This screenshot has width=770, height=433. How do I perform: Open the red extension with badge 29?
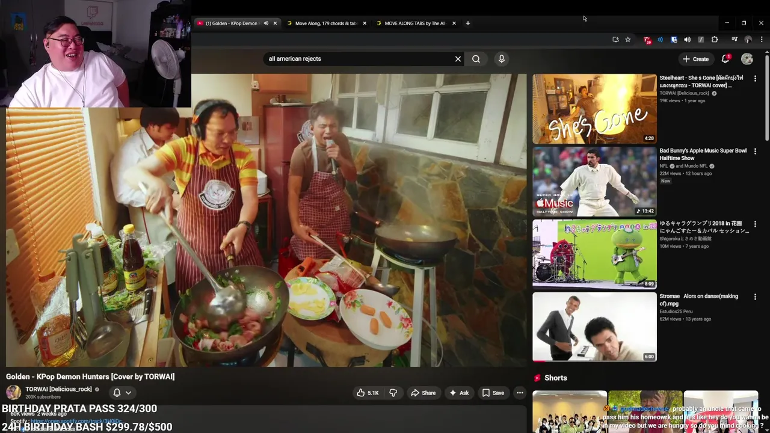[x=647, y=40]
